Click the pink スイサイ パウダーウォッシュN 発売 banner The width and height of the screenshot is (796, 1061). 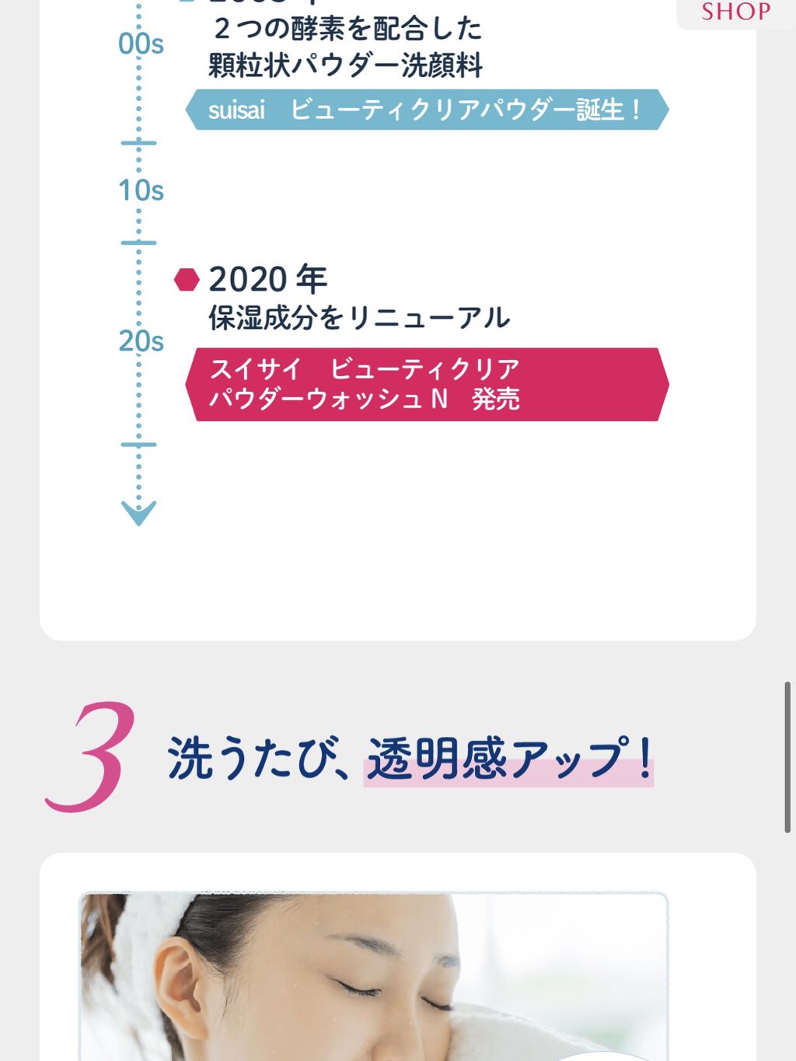tap(426, 385)
